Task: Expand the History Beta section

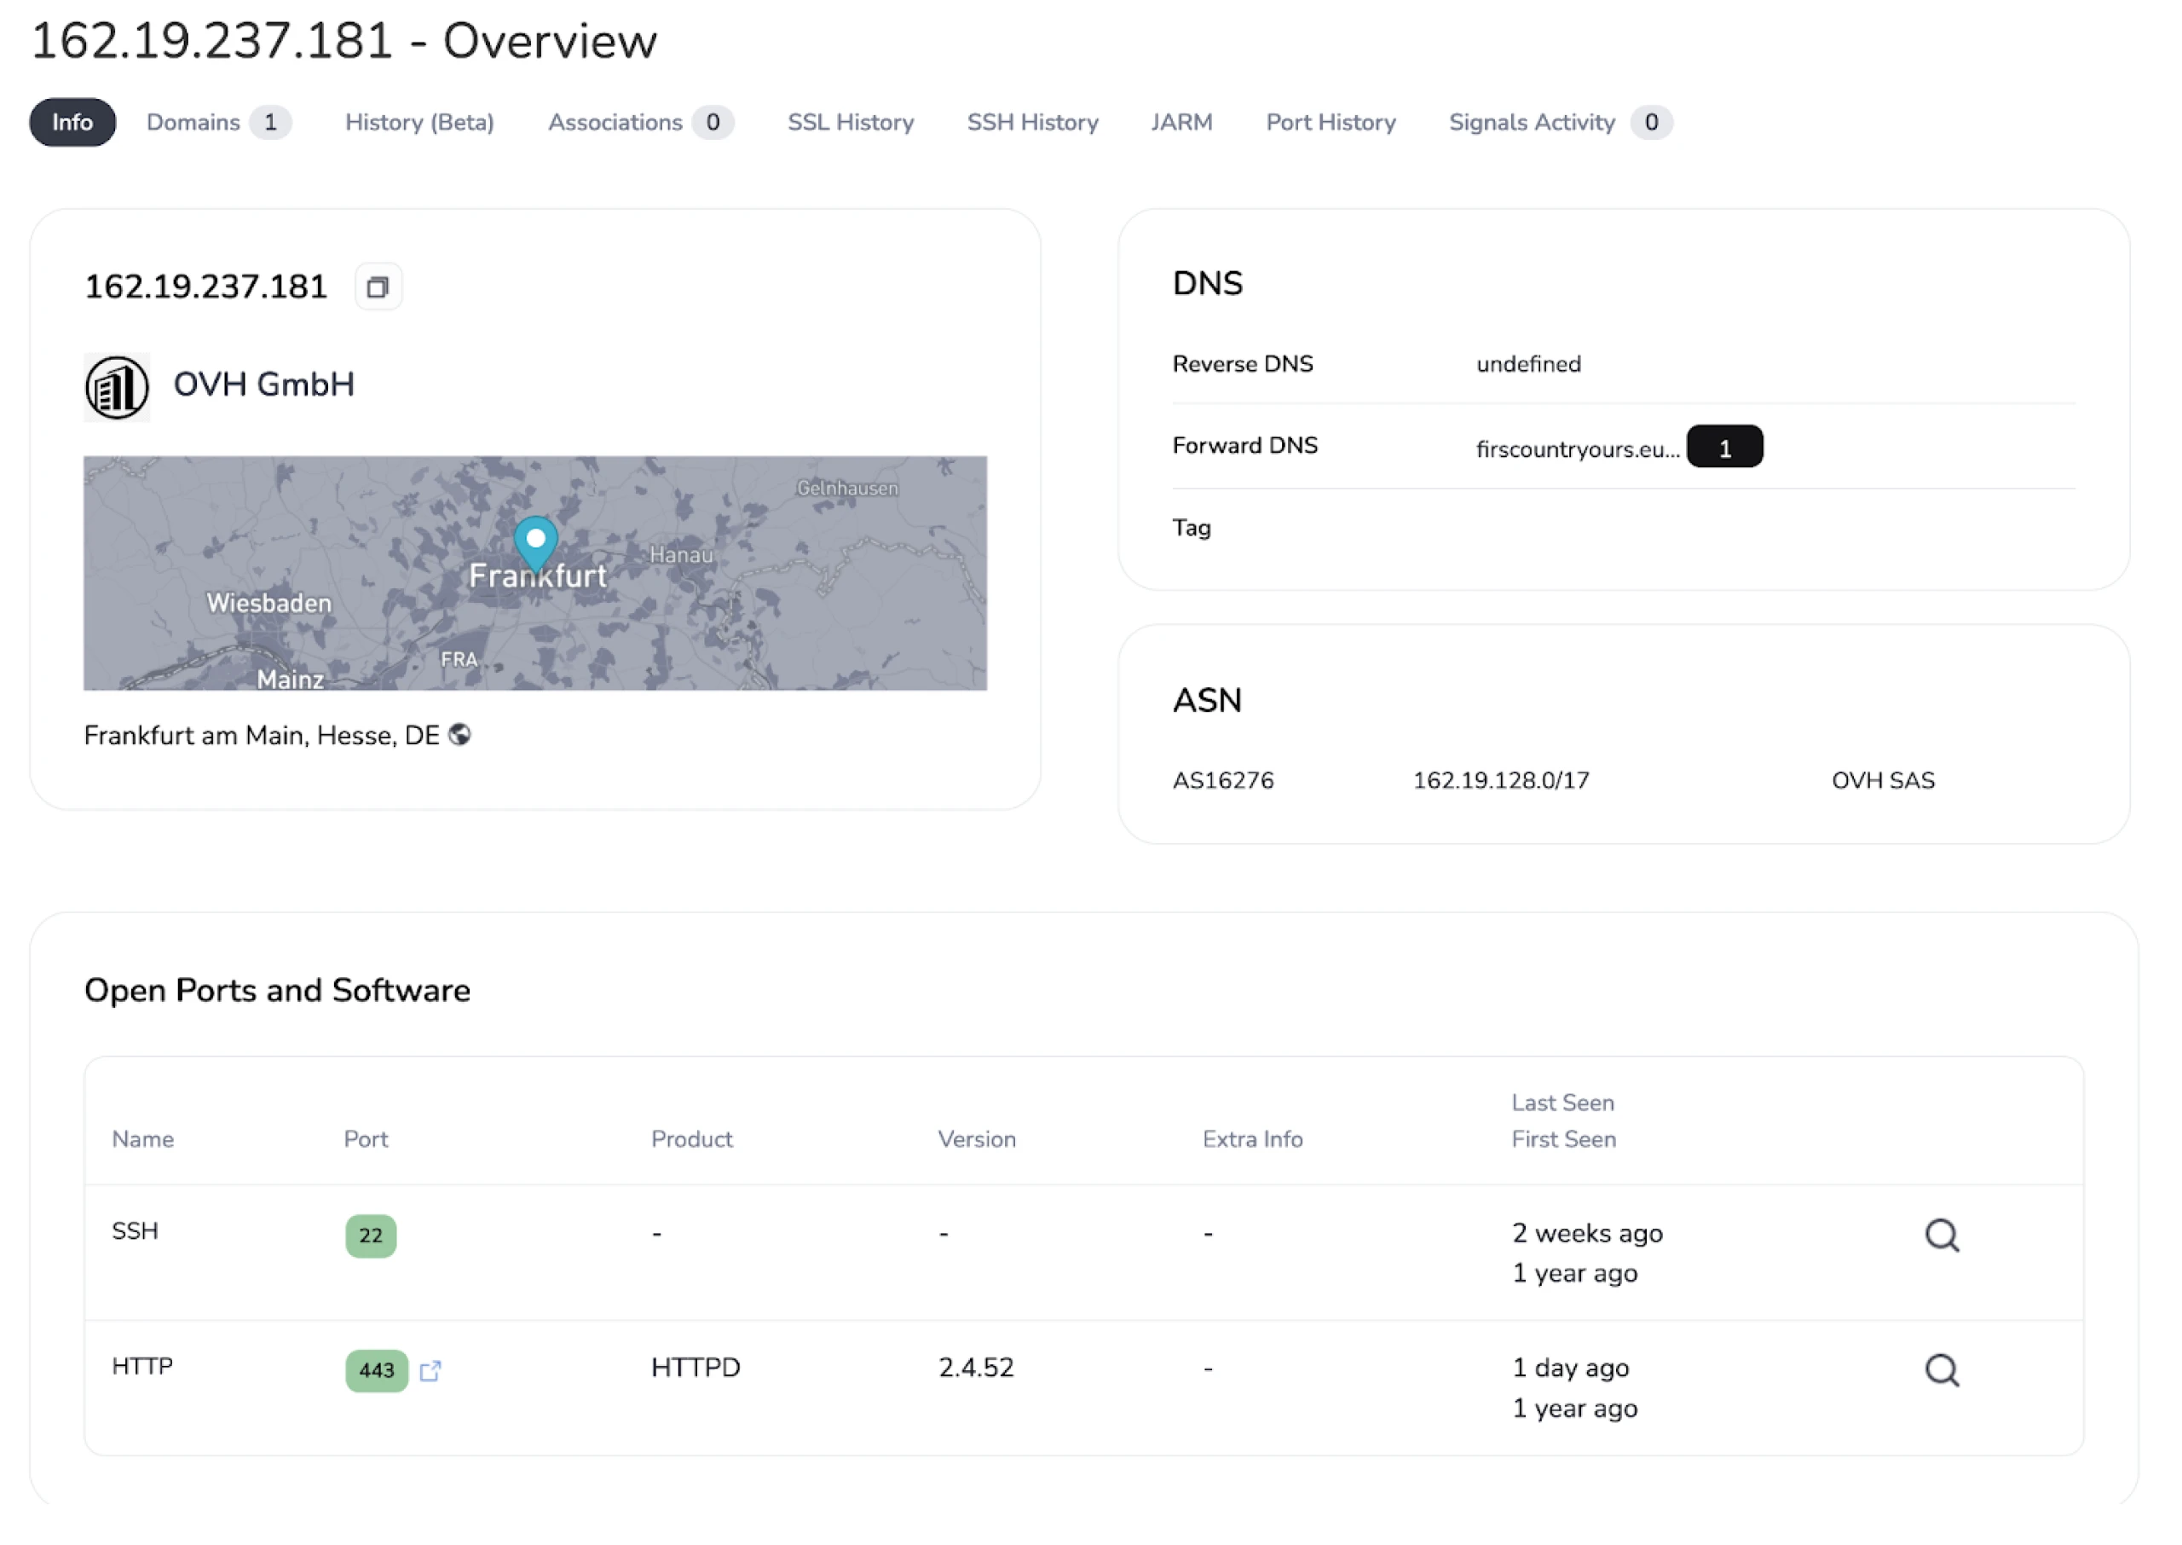Action: pyautogui.click(x=419, y=120)
